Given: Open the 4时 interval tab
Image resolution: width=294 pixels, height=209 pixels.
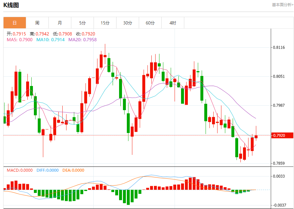Looking at the screenshot, I should (173, 23).
